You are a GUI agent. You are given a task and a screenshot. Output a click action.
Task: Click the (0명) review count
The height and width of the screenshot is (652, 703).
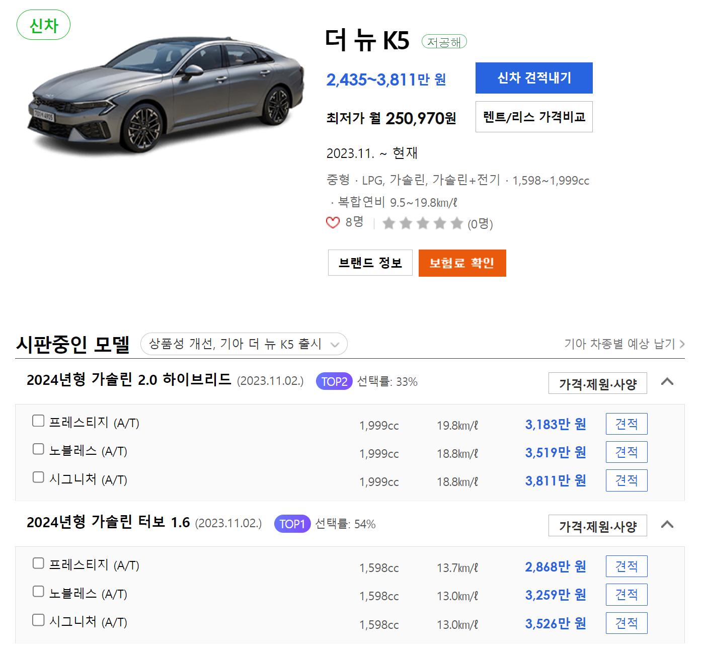point(480,224)
